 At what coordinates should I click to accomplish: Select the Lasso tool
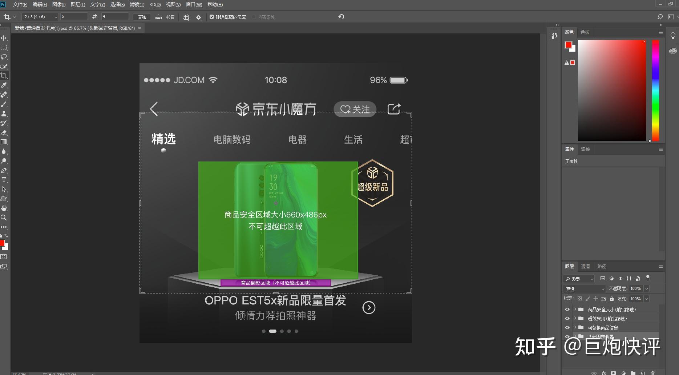(4, 57)
